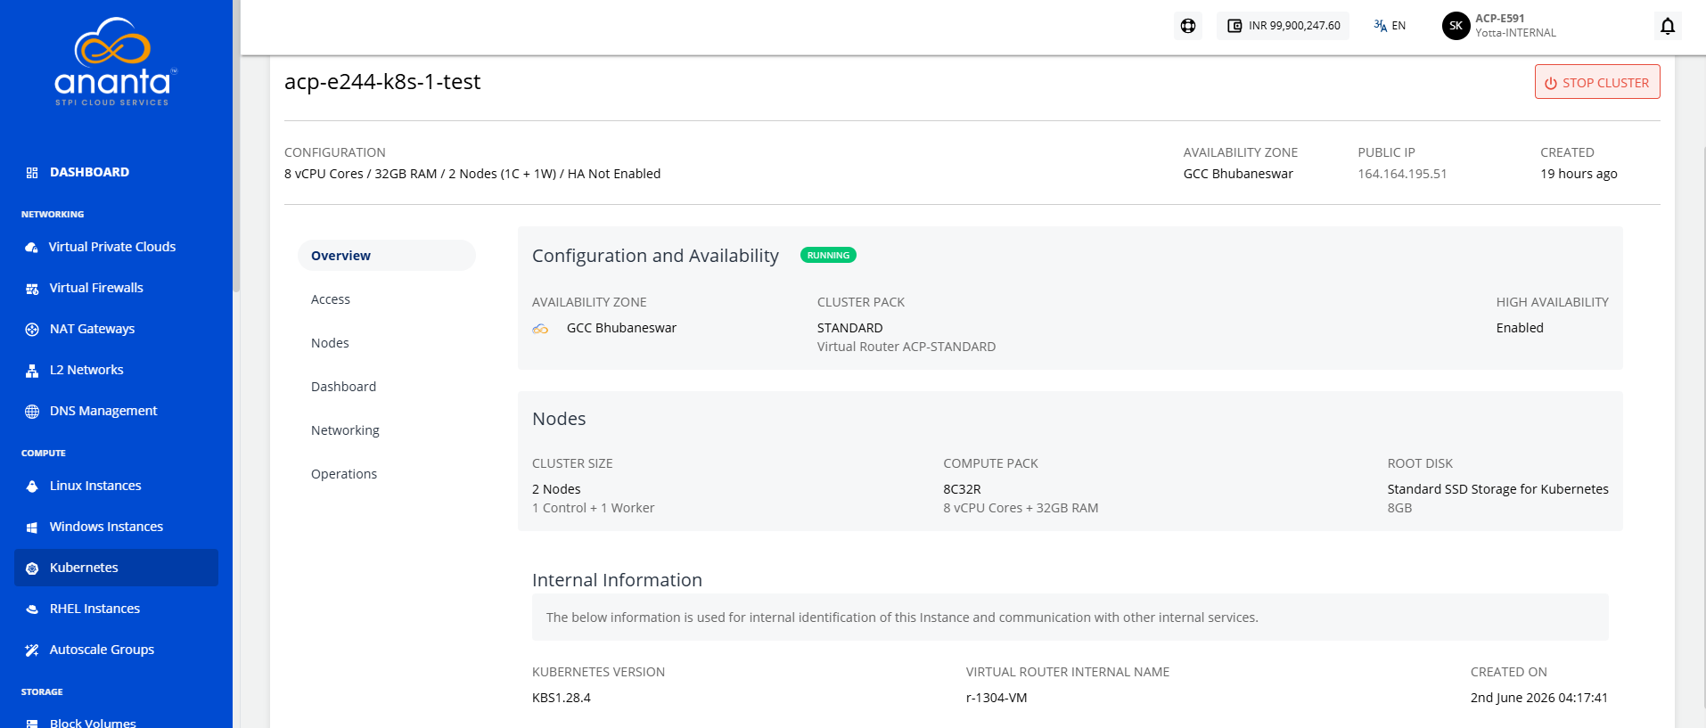Click the INR 99,900,247.60 balance

point(1294,26)
